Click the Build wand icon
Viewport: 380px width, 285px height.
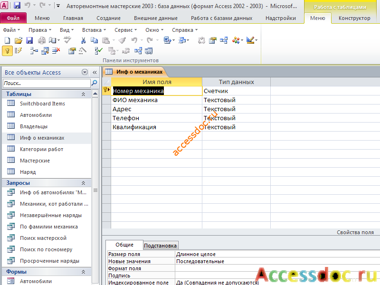tap(82, 51)
